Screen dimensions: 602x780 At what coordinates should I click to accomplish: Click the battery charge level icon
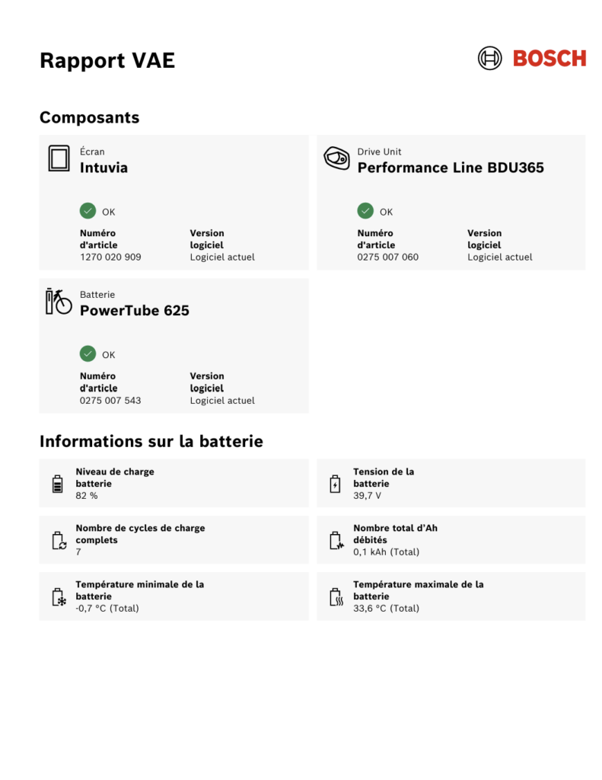click(x=58, y=484)
